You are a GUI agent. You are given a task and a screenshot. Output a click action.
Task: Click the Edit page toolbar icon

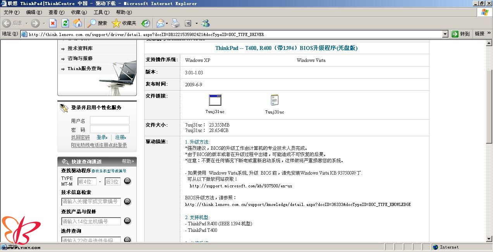(188, 23)
